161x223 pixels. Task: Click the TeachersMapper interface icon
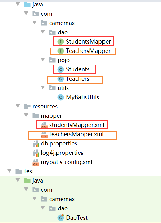[x=61, y=51]
